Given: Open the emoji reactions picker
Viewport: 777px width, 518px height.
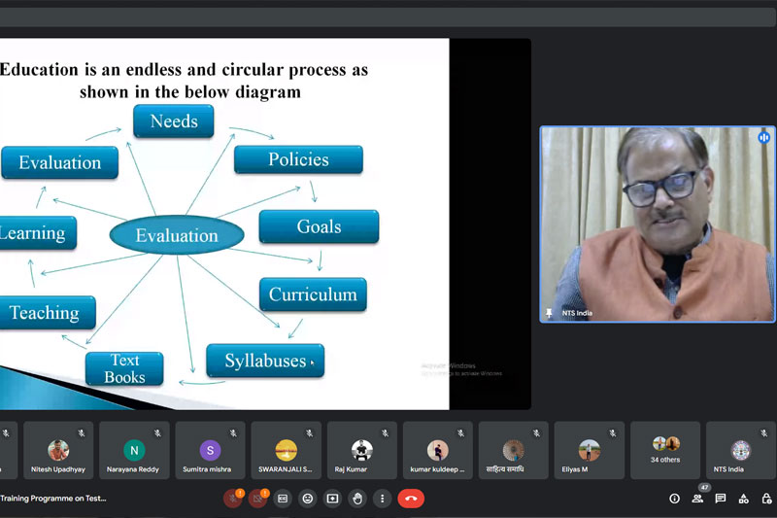Looking at the screenshot, I should point(308,499).
